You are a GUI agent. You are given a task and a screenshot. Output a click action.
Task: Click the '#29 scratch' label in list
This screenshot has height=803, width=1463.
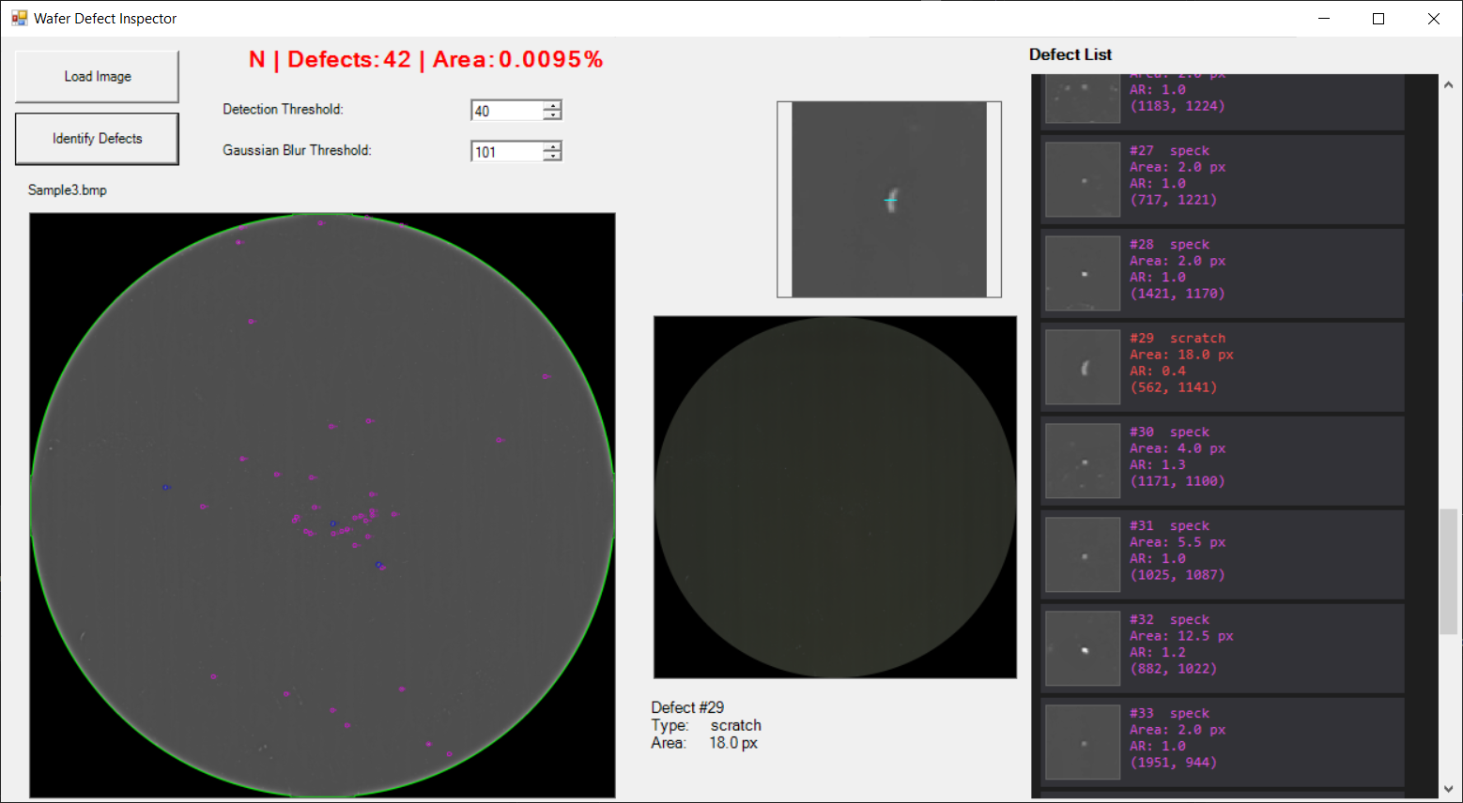click(x=1178, y=339)
